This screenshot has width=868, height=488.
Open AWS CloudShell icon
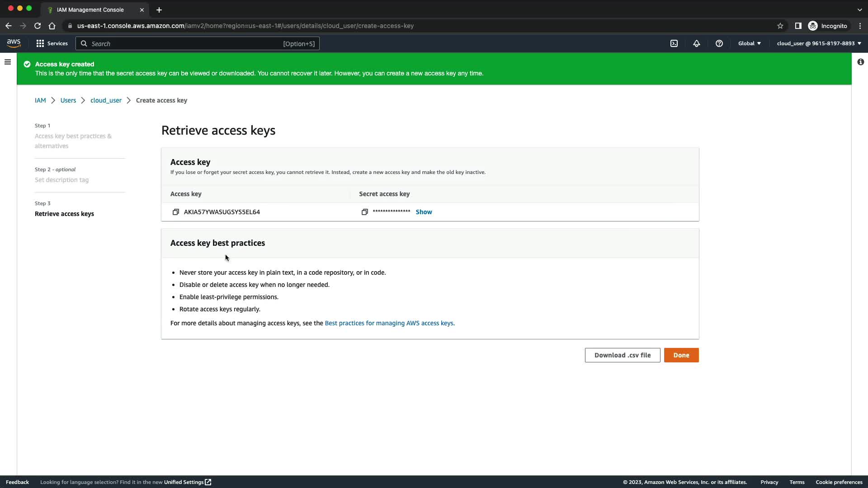[674, 43]
